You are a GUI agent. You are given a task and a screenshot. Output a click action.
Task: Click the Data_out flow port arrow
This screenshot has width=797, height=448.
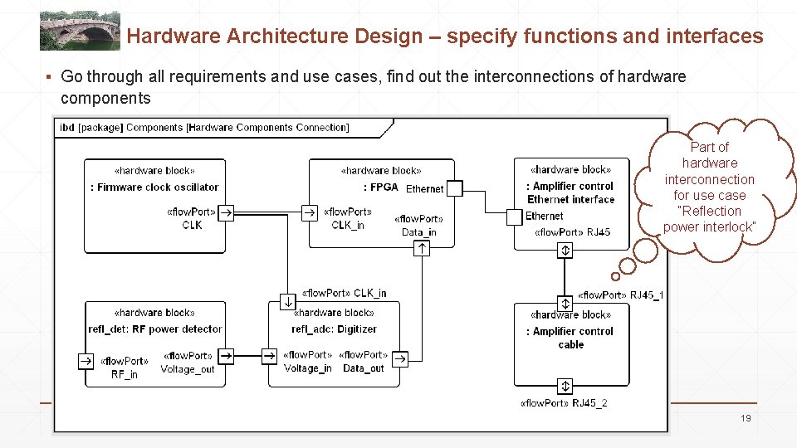[400, 359]
